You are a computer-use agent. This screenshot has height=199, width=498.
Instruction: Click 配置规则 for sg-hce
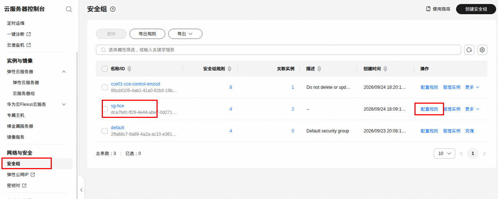click(429, 109)
